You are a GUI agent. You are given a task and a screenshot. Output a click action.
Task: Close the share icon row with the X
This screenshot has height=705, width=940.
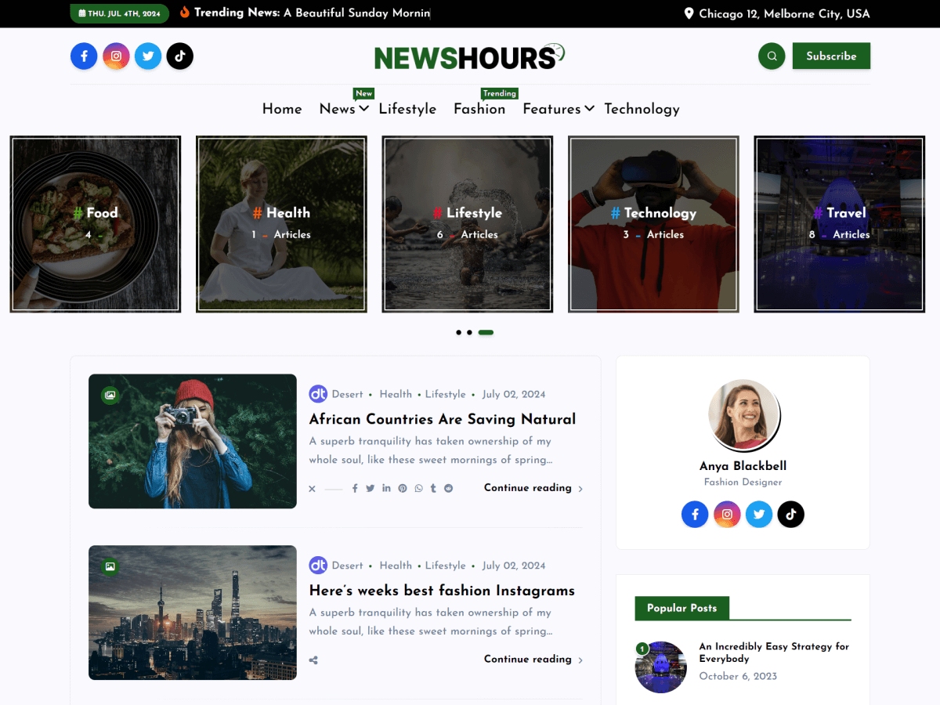click(x=311, y=488)
